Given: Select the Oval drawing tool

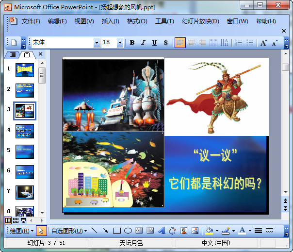Looking at the screenshot, I should pyautogui.click(x=128, y=231).
